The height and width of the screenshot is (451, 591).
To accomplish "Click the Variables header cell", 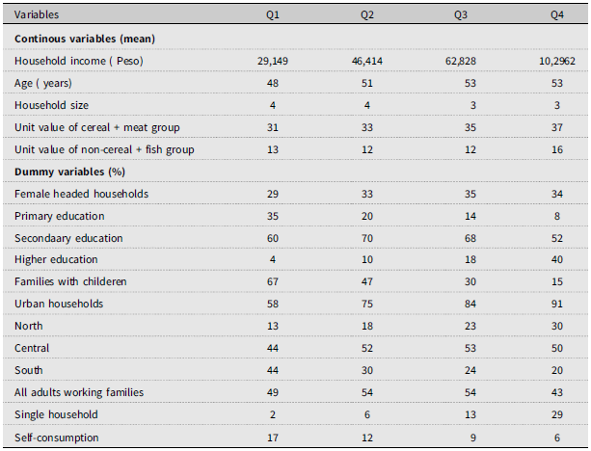I will click(36, 15).
